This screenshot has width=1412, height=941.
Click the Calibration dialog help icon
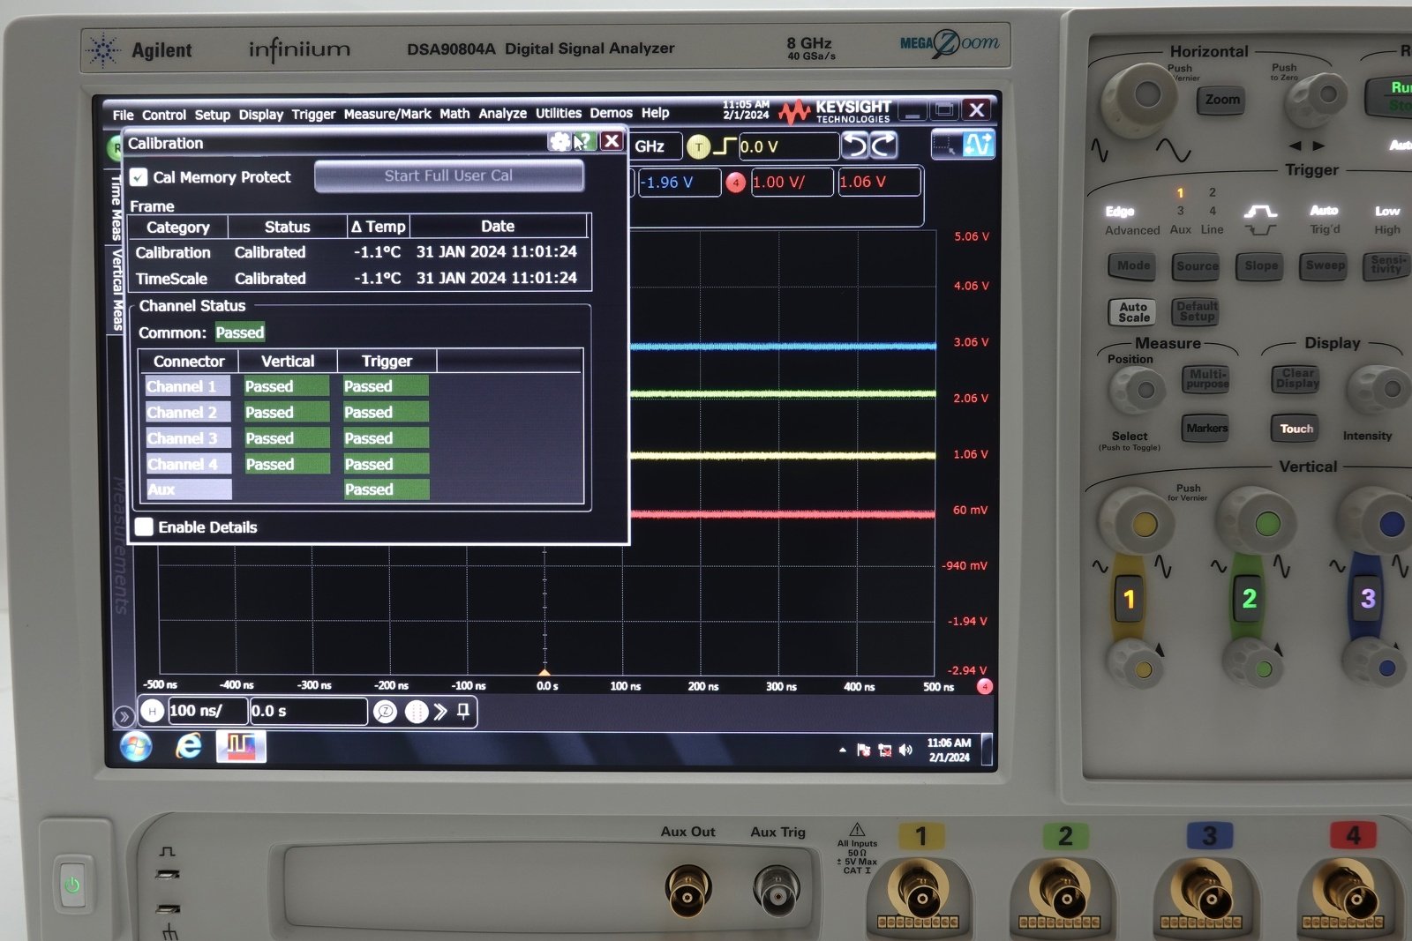[x=583, y=142]
